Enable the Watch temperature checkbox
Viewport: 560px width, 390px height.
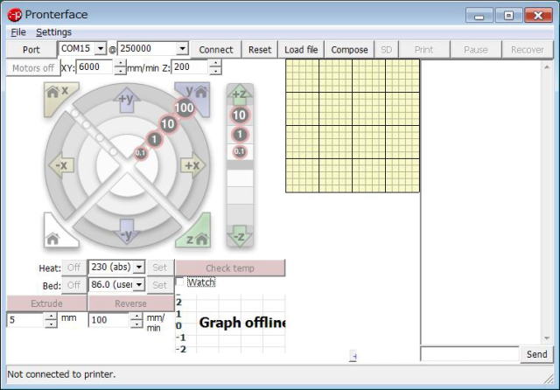tap(180, 282)
